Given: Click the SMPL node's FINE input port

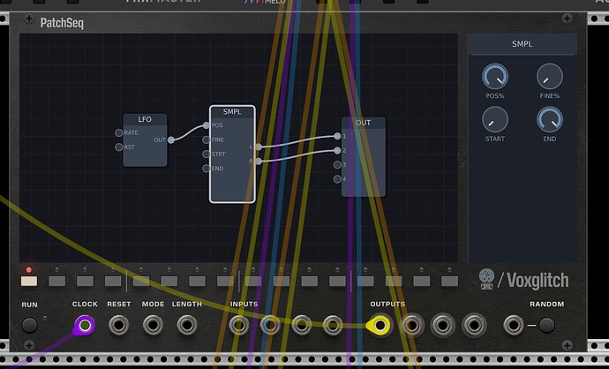Looking at the screenshot, I should click(x=207, y=139).
